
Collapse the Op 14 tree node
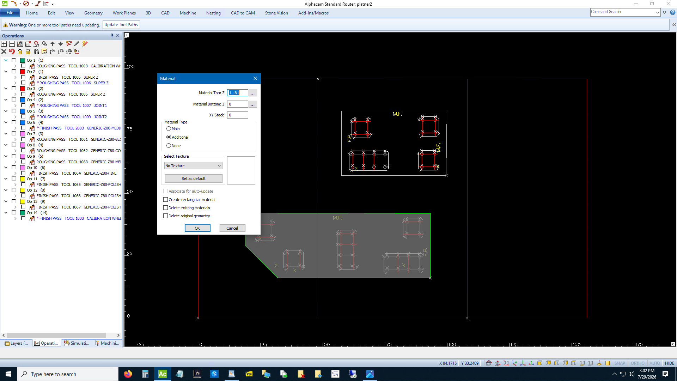pos(6,213)
